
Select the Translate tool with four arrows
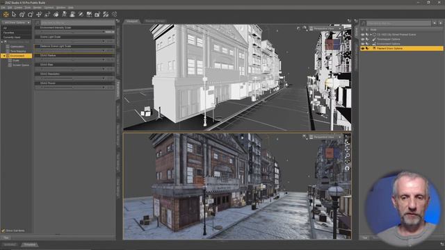(x=39, y=14)
